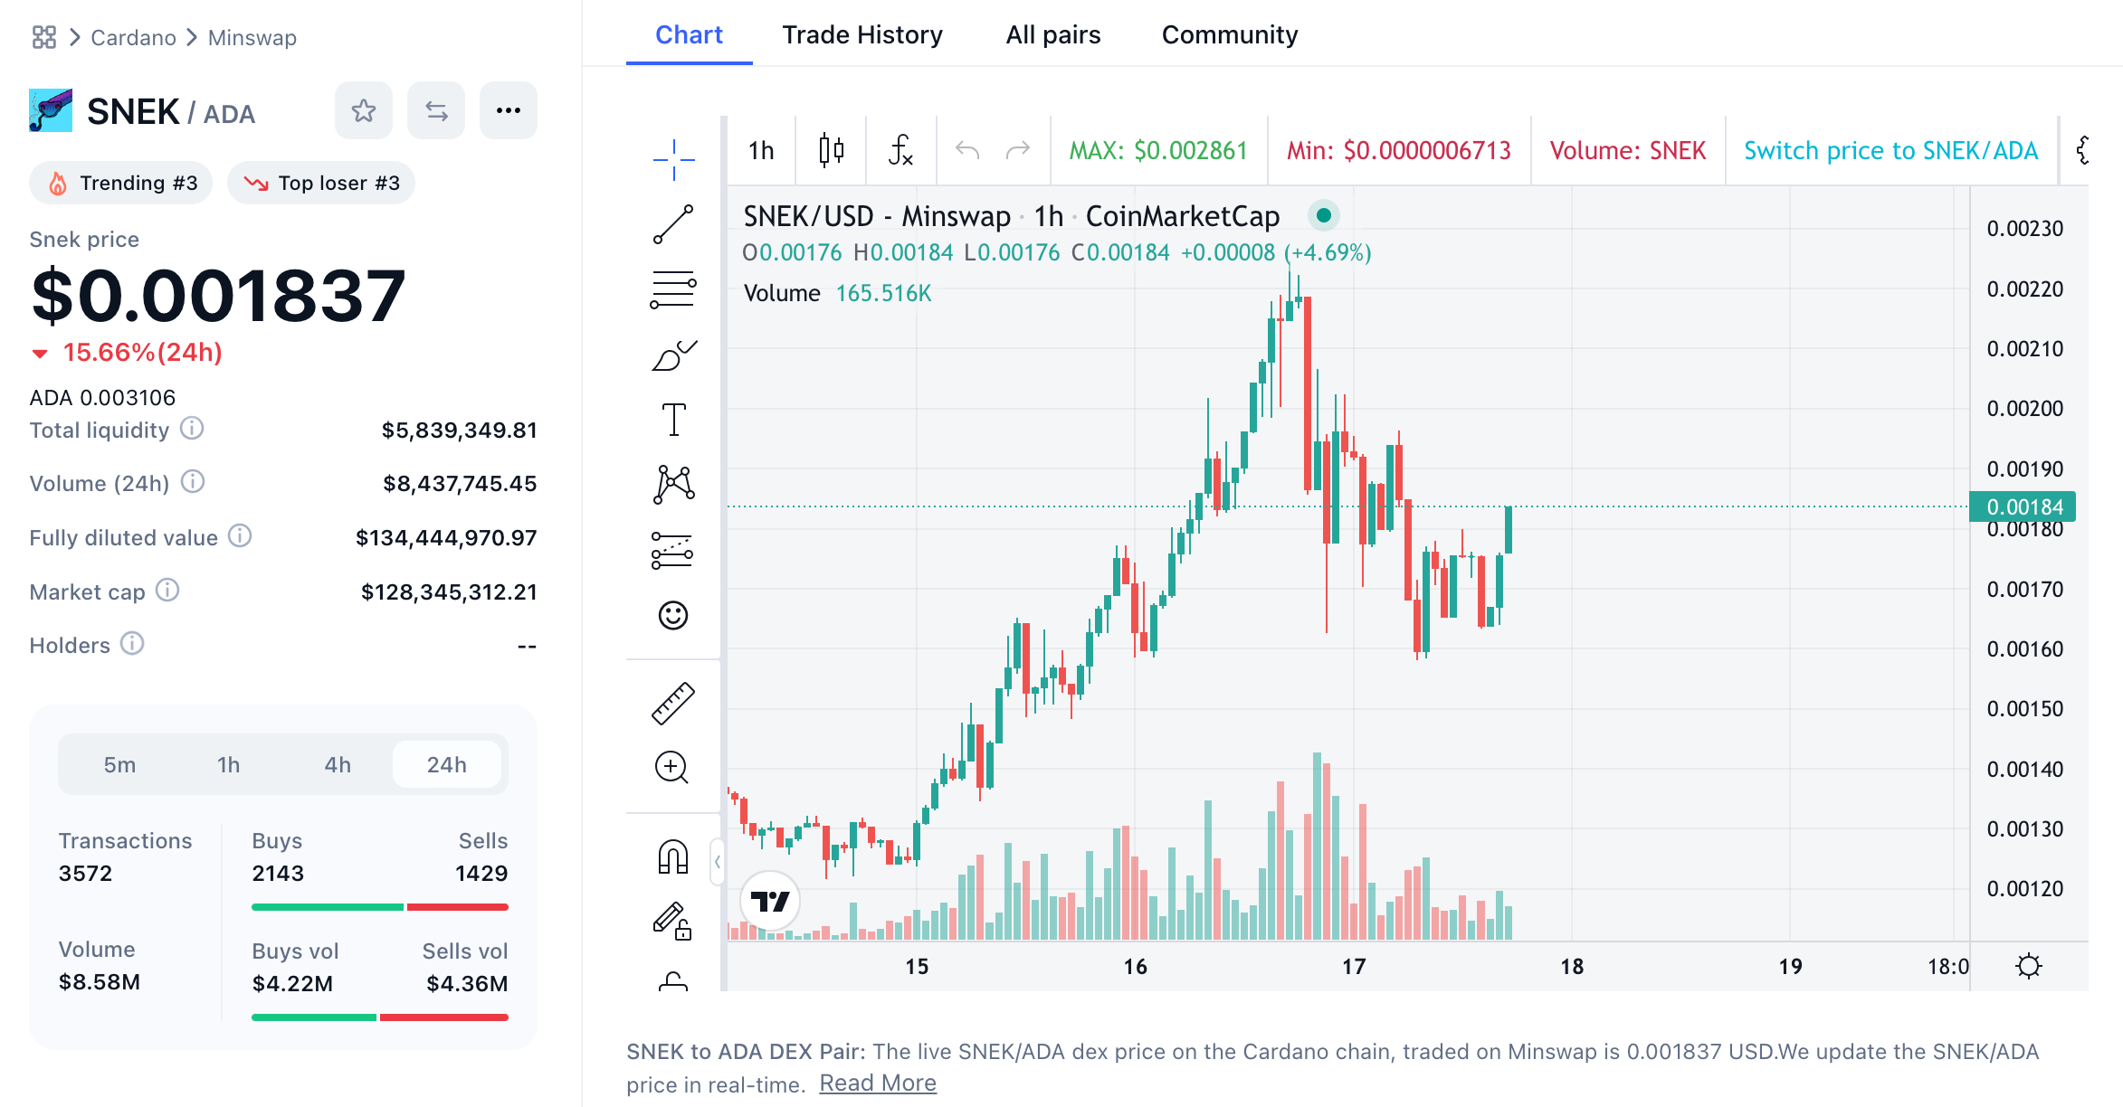This screenshot has width=2123, height=1107.
Task: Click the current price label 0.00184
Action: (x=2023, y=506)
